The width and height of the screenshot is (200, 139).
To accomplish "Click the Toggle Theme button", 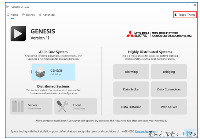I will click(185, 15).
